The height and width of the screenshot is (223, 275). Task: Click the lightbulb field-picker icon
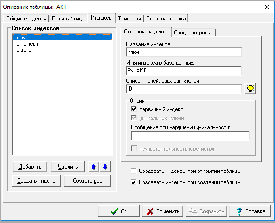pos(250,89)
